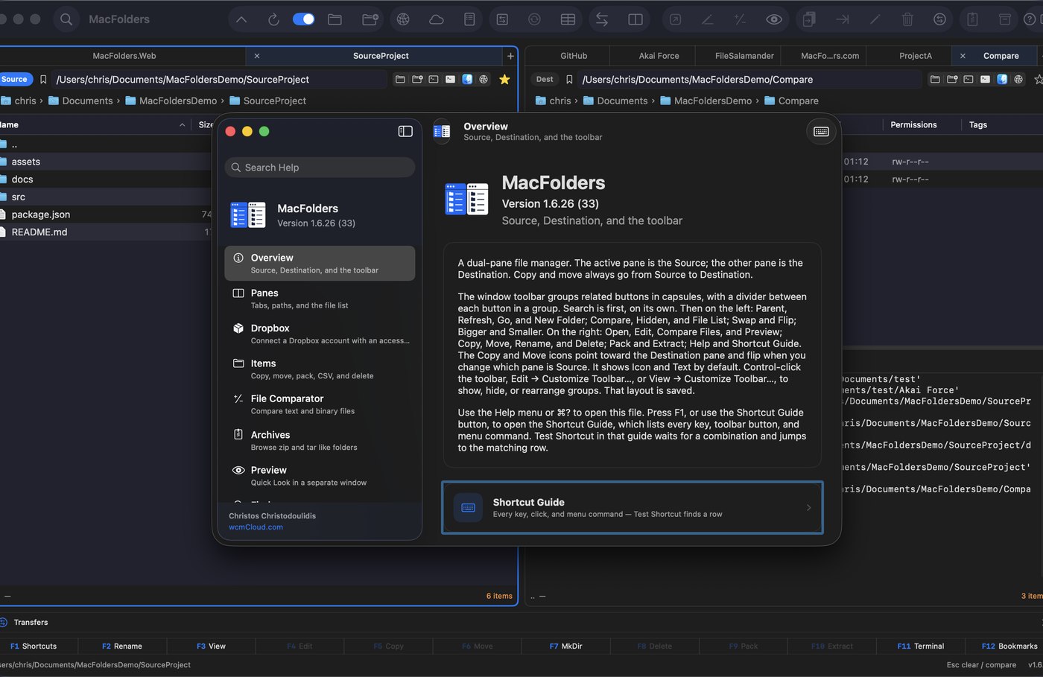Select the README.md file row
This screenshot has height=677, width=1043.
tap(106, 232)
